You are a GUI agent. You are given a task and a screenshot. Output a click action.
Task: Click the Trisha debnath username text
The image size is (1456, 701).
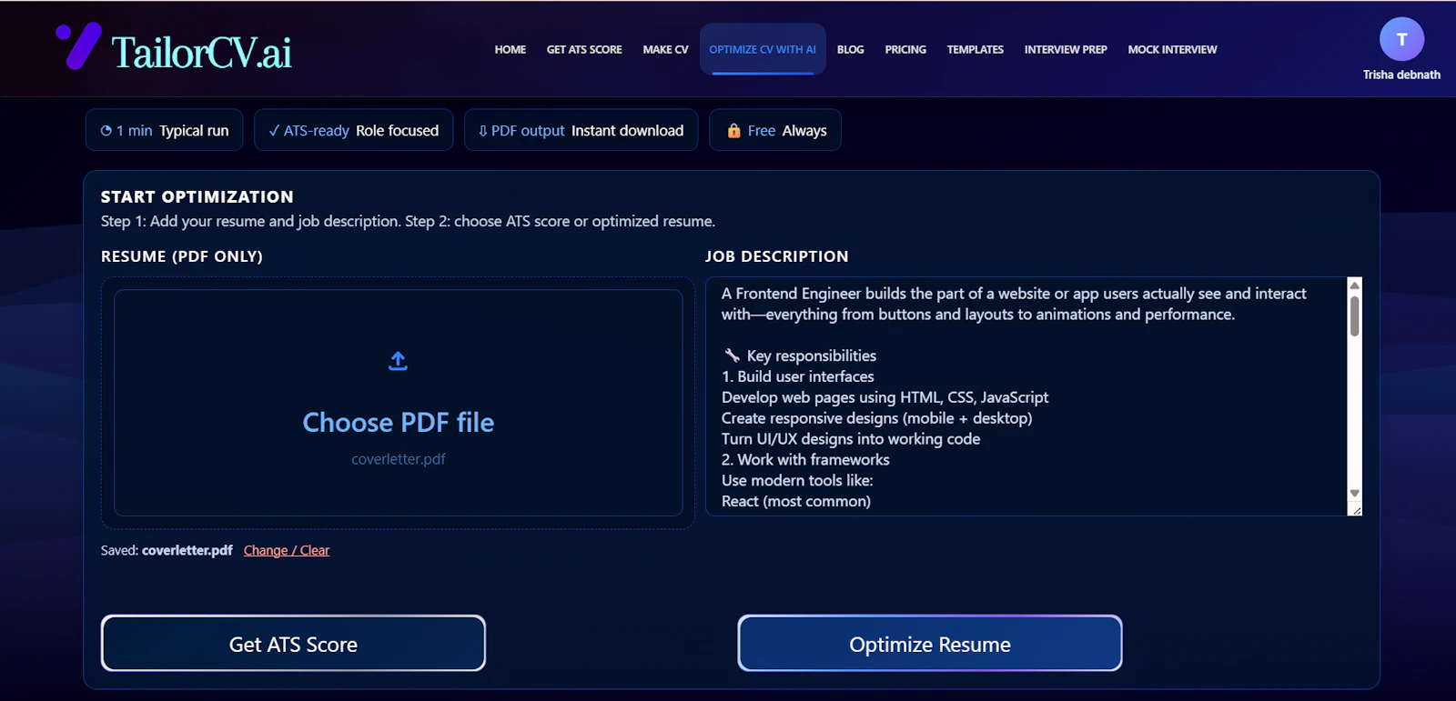tap(1401, 75)
